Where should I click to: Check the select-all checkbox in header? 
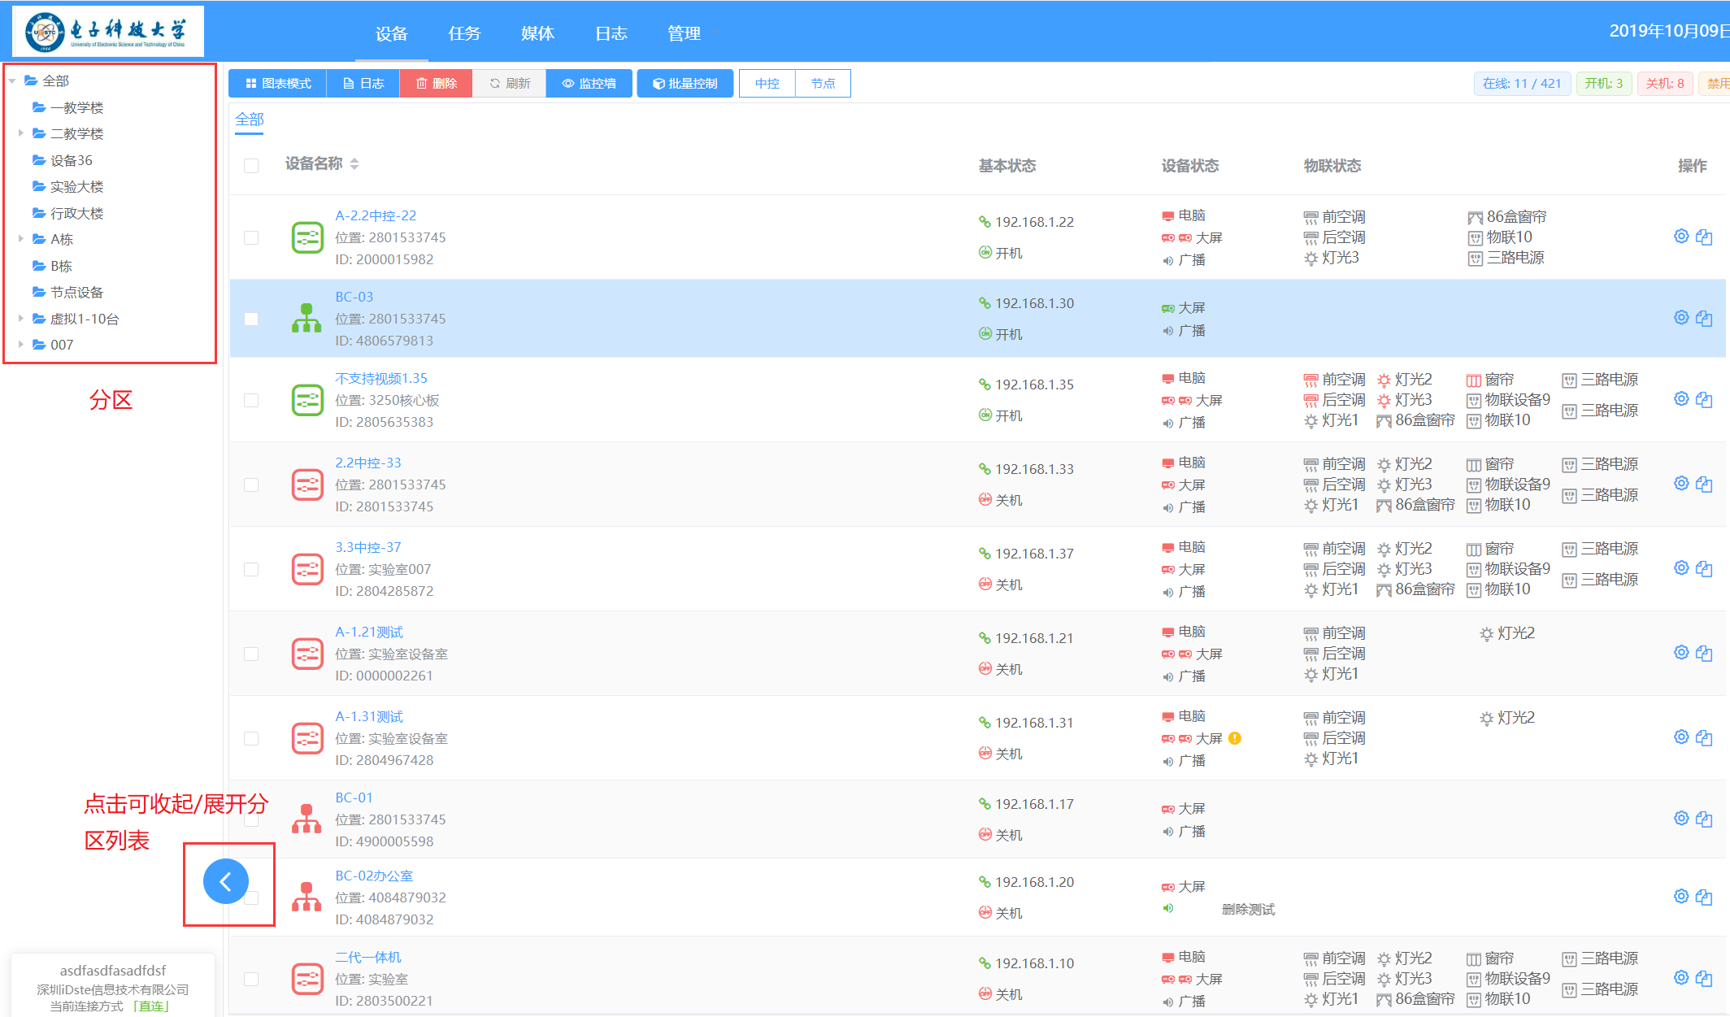point(251,165)
